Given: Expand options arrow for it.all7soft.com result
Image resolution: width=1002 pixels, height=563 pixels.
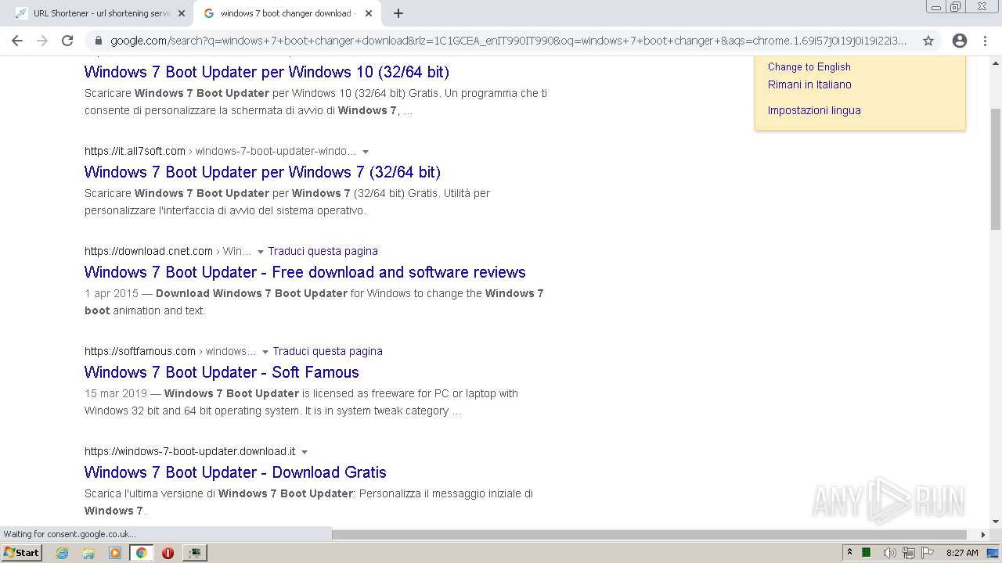Looking at the screenshot, I should (x=366, y=152).
